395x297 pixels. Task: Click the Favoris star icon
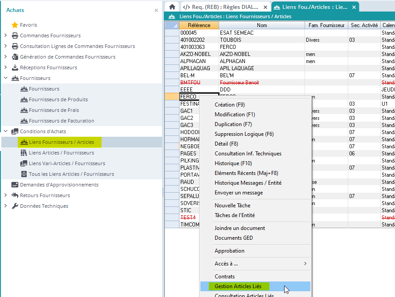pos(15,25)
